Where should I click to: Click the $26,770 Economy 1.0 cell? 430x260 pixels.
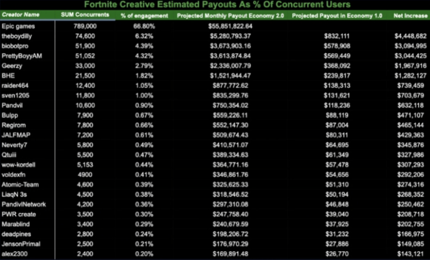[x=337, y=254]
